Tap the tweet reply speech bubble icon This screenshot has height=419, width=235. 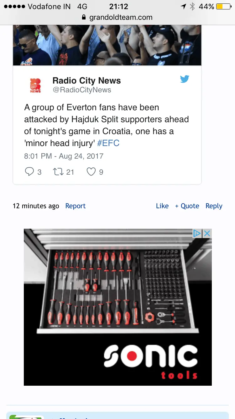(29, 171)
